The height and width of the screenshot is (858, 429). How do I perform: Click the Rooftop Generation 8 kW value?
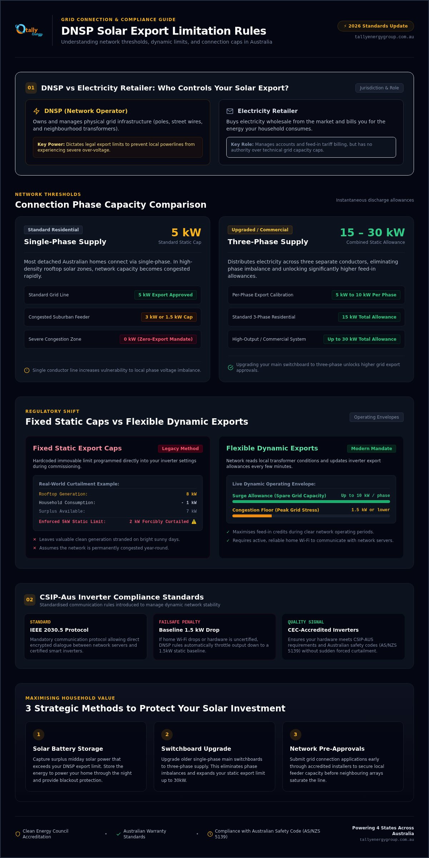tap(191, 494)
